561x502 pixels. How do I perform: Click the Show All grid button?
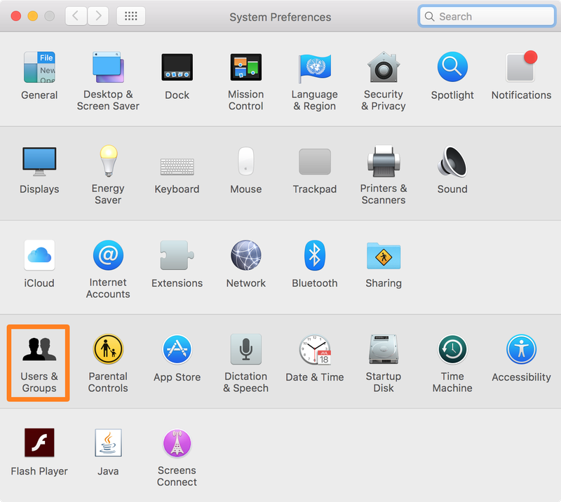click(131, 16)
